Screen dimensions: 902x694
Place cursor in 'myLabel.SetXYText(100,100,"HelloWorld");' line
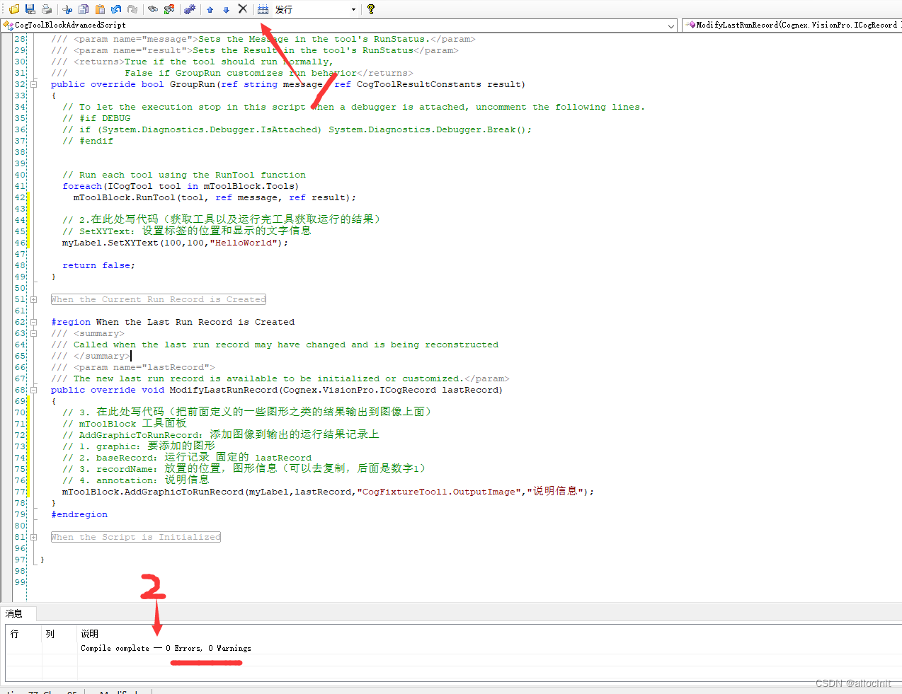[175, 243]
